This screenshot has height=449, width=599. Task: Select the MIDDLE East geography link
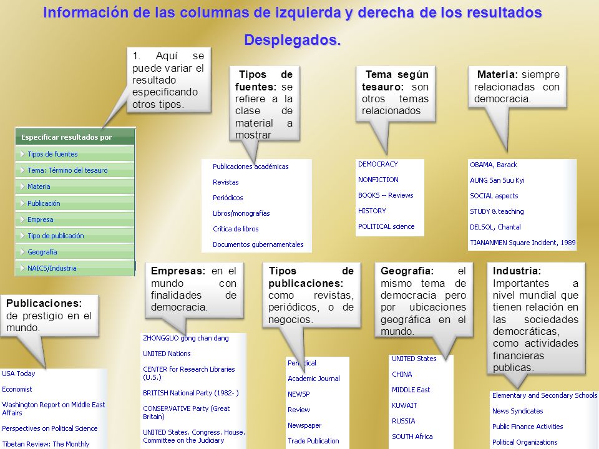(x=411, y=390)
